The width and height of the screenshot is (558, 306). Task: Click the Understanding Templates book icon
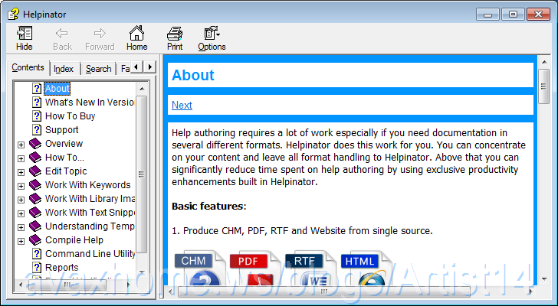coord(35,226)
